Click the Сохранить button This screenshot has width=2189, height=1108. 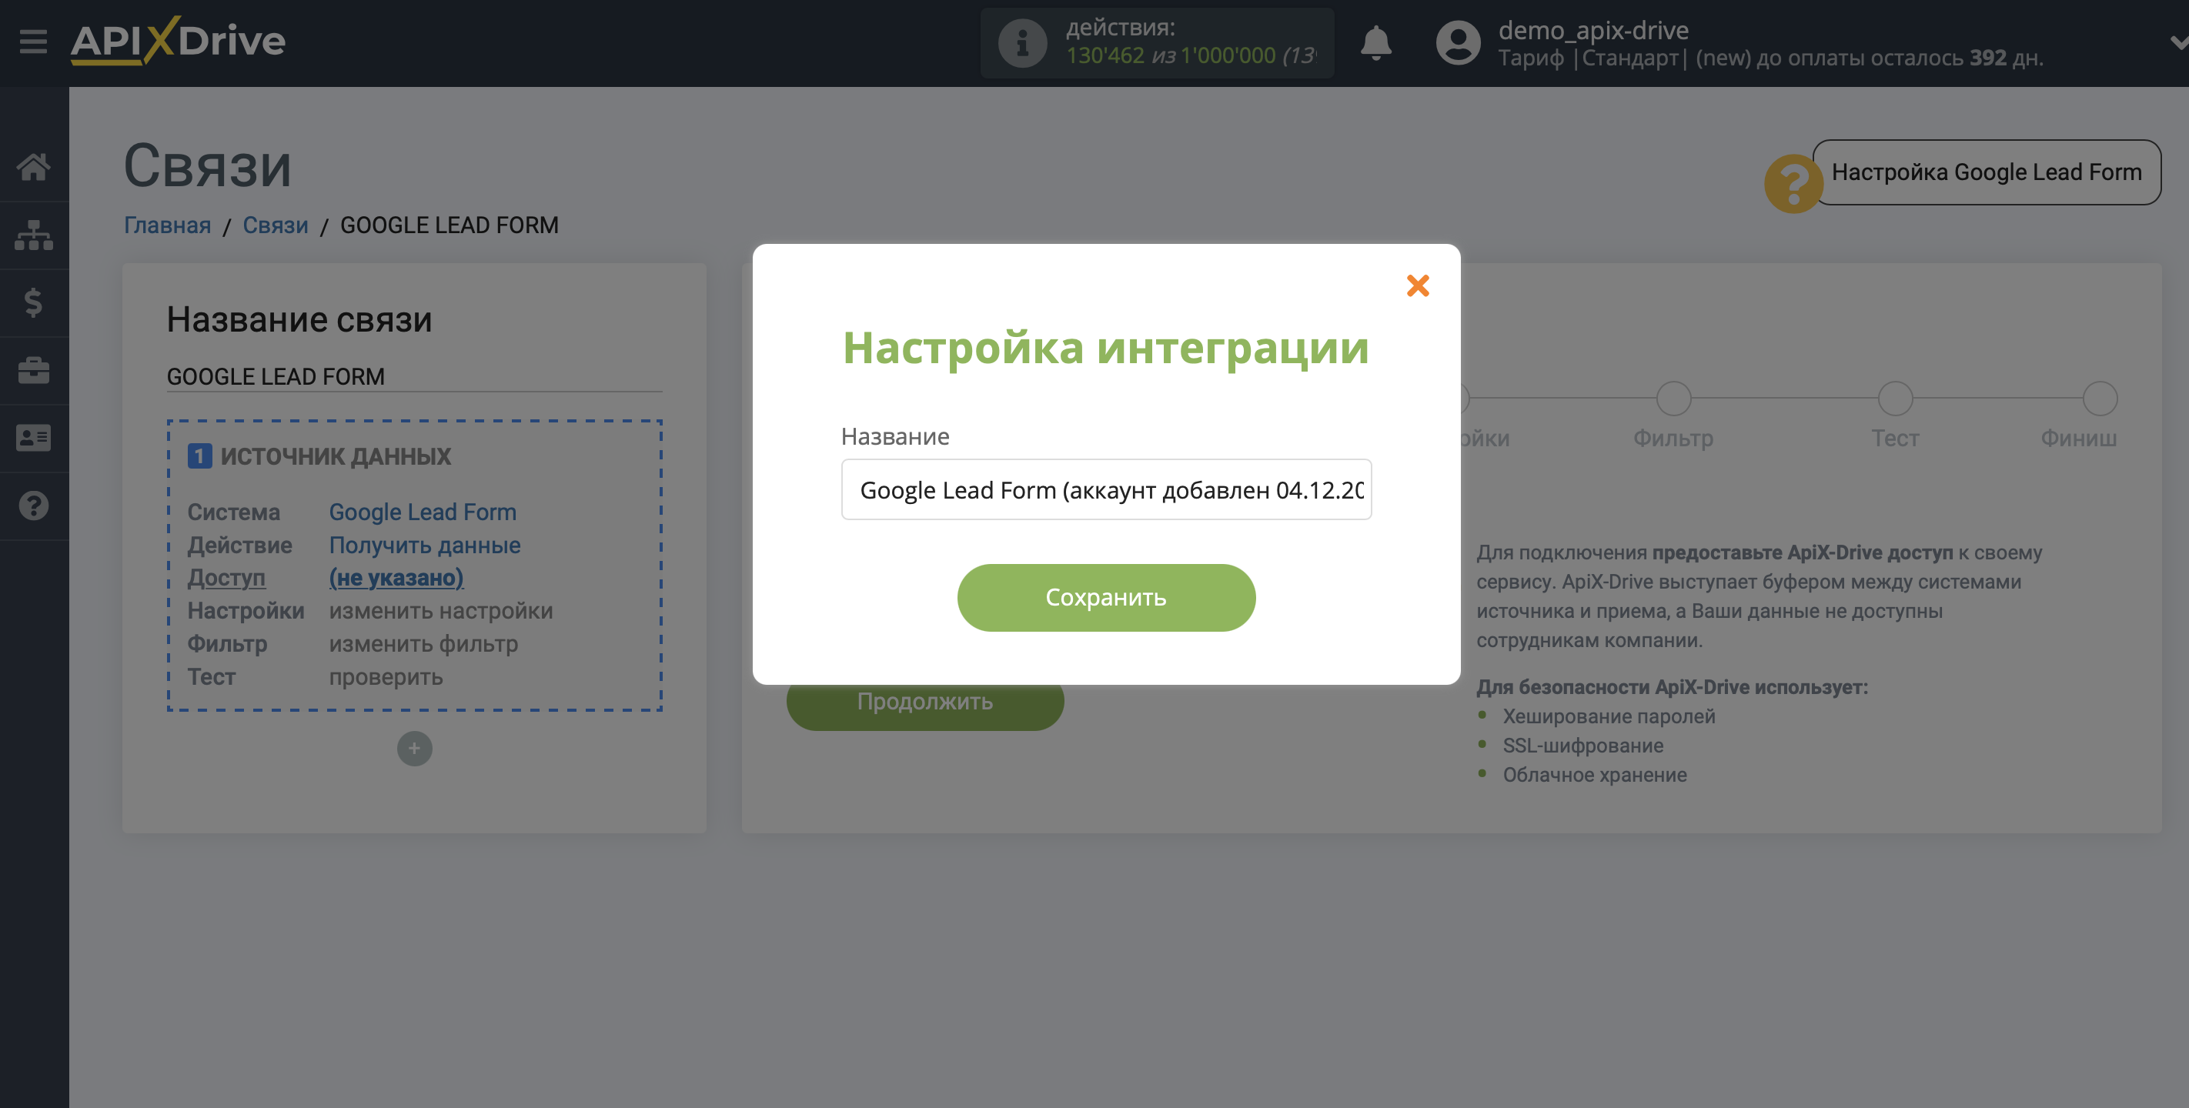pyautogui.click(x=1105, y=597)
